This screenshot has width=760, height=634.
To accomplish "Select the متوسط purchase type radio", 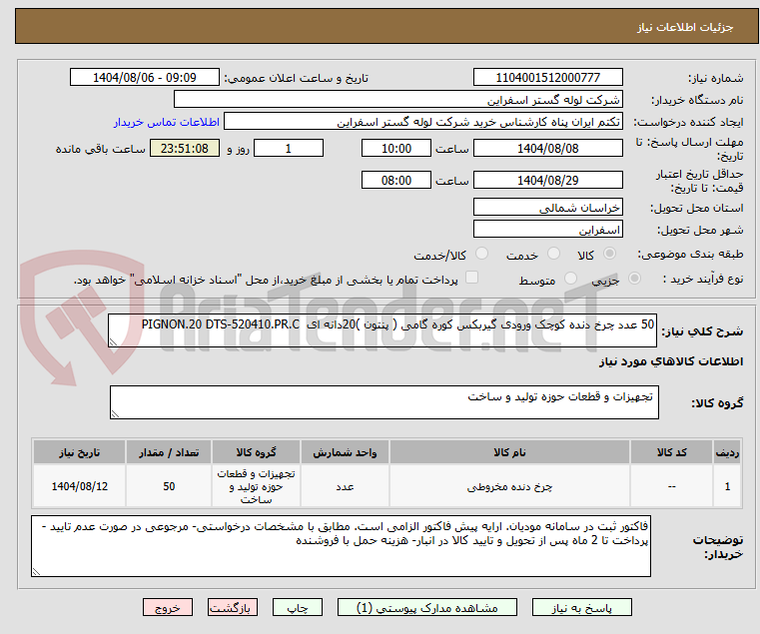I will (571, 279).
